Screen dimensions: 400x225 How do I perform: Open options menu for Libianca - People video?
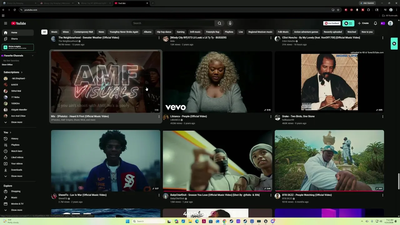point(271,117)
